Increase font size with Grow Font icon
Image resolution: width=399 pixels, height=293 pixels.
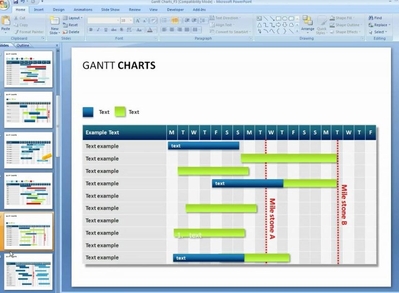point(138,20)
